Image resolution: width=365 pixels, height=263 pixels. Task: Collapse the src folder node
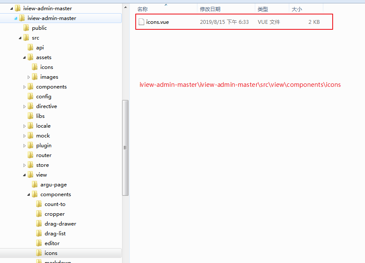[x=20, y=38]
